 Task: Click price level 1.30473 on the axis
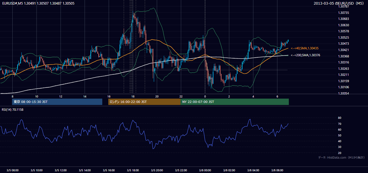344,44
